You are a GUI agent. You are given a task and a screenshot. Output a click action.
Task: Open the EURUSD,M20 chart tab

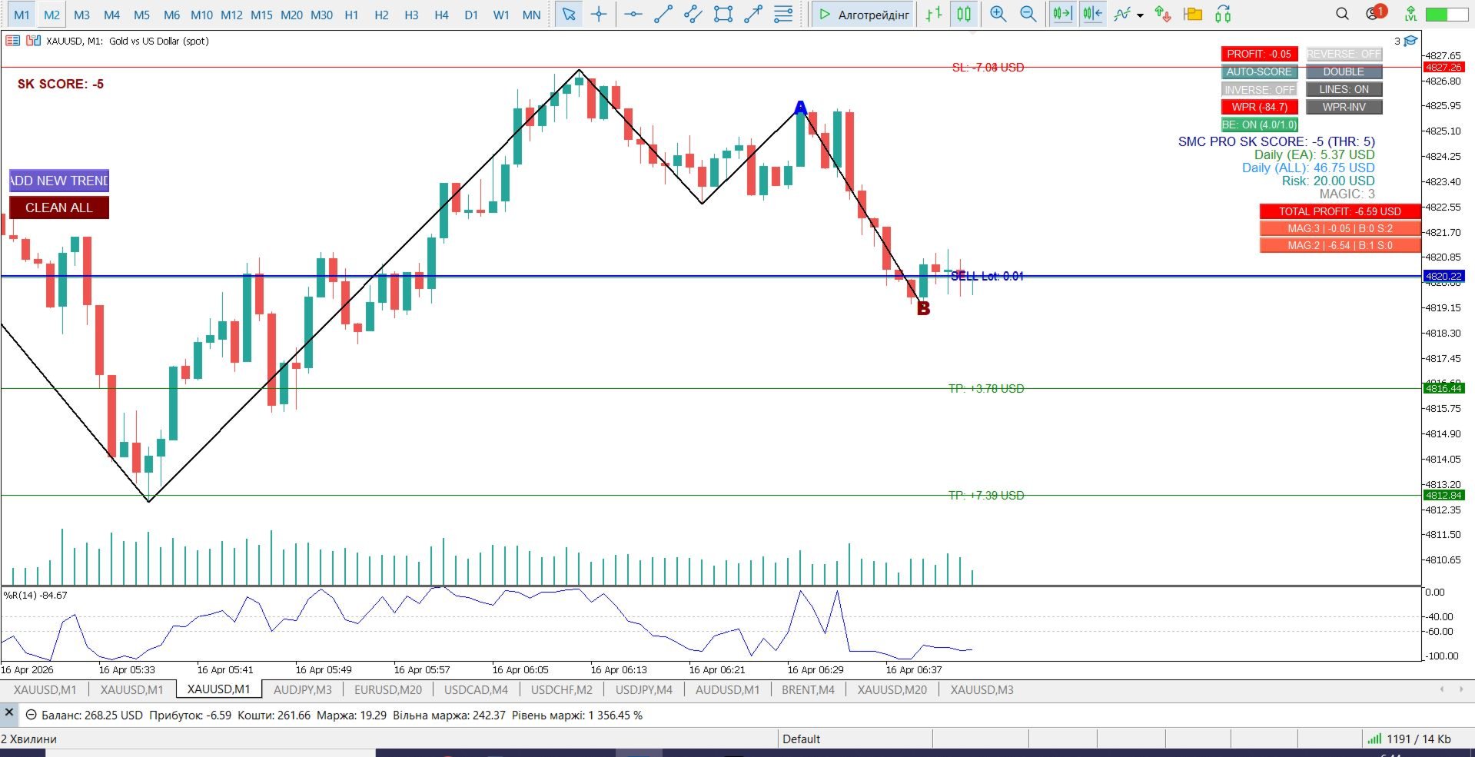(x=388, y=689)
